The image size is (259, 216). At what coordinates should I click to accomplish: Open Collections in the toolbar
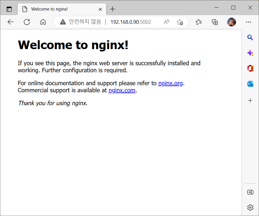(215, 22)
